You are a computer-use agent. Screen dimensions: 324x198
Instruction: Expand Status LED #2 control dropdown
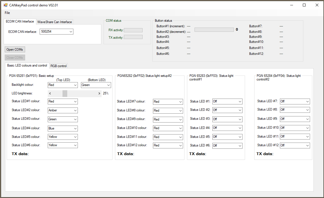click(x=227, y=110)
